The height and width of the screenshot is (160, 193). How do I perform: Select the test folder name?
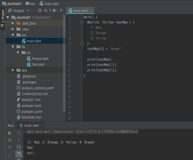pos(24,70)
